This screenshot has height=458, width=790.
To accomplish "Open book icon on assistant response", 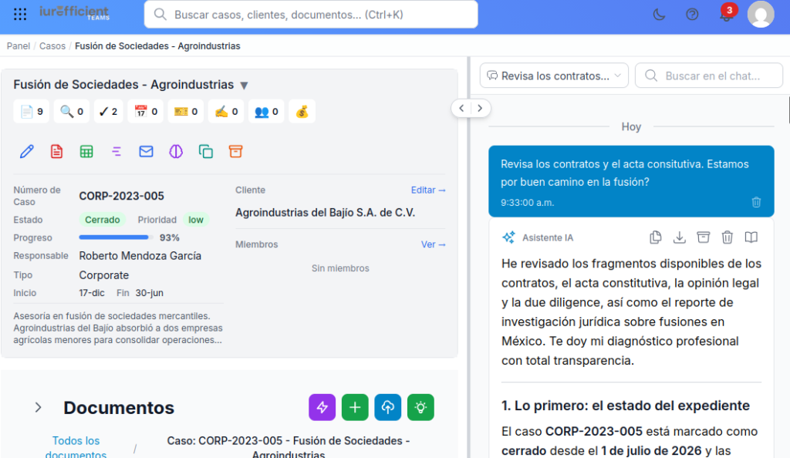I will click(751, 237).
